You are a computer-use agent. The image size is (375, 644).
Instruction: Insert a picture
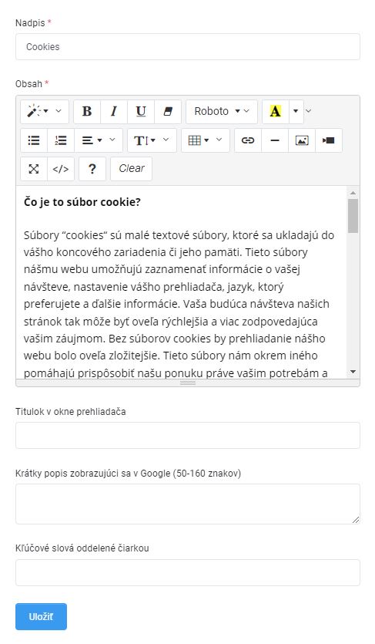tap(302, 140)
